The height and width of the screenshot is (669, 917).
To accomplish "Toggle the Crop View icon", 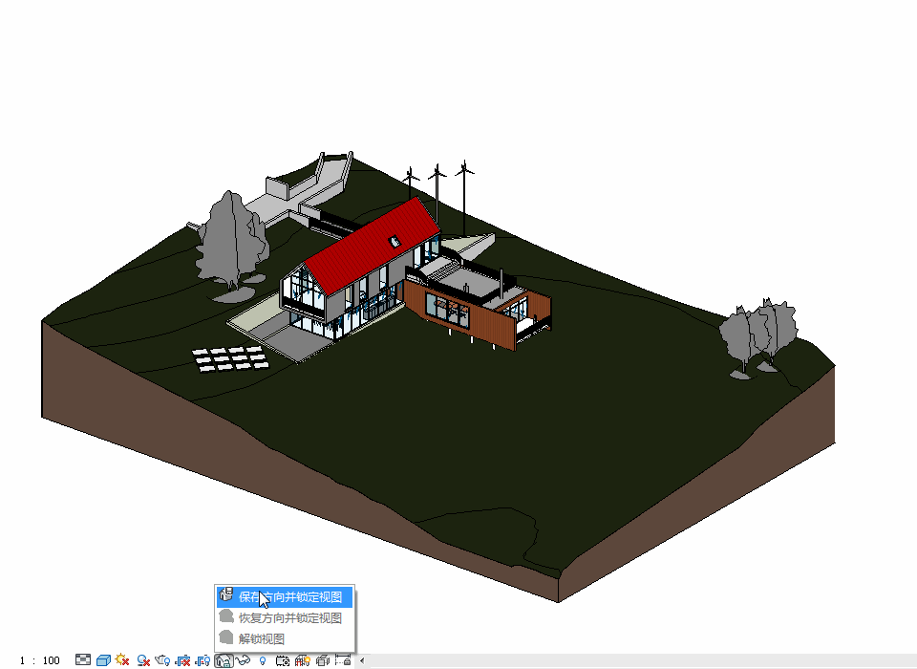I will click(x=182, y=659).
